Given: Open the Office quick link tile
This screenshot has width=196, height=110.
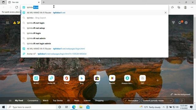Looking at the screenshot, I should pos(66,78).
